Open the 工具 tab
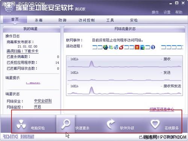188x141 pixels. coord(110,20)
